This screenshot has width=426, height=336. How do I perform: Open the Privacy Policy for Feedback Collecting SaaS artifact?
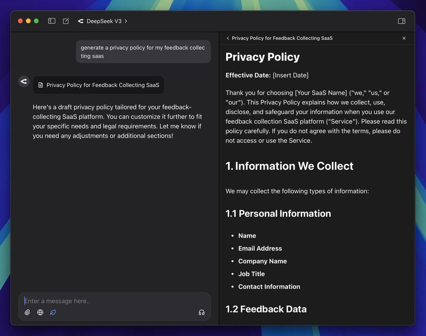99,85
